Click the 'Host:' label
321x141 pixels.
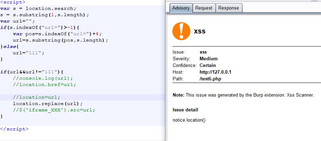point(178,72)
